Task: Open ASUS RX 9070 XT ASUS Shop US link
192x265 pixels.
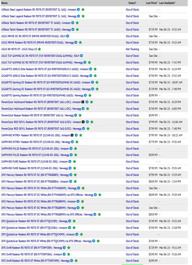Action: click(19, 49)
